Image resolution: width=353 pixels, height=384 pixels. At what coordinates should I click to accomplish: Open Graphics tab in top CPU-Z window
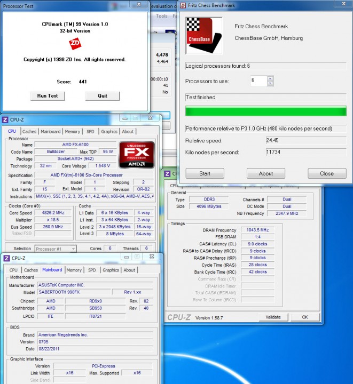109,132
